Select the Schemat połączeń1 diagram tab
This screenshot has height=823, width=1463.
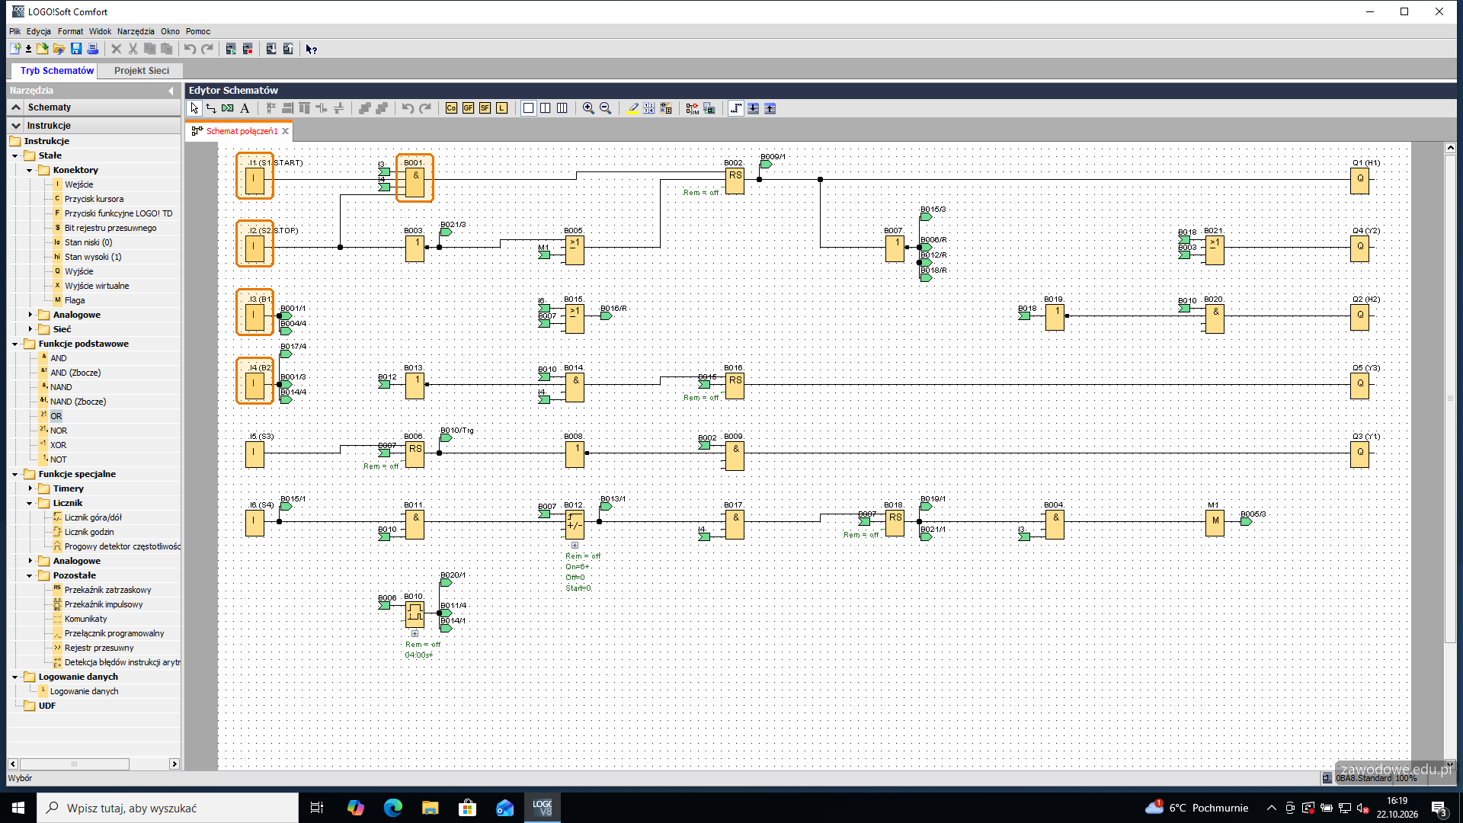[242, 131]
